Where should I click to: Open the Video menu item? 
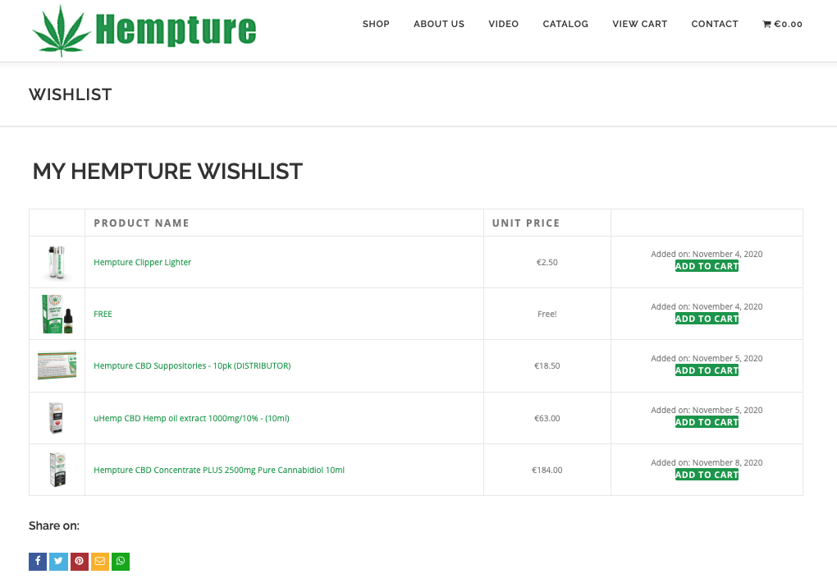pyautogui.click(x=503, y=24)
